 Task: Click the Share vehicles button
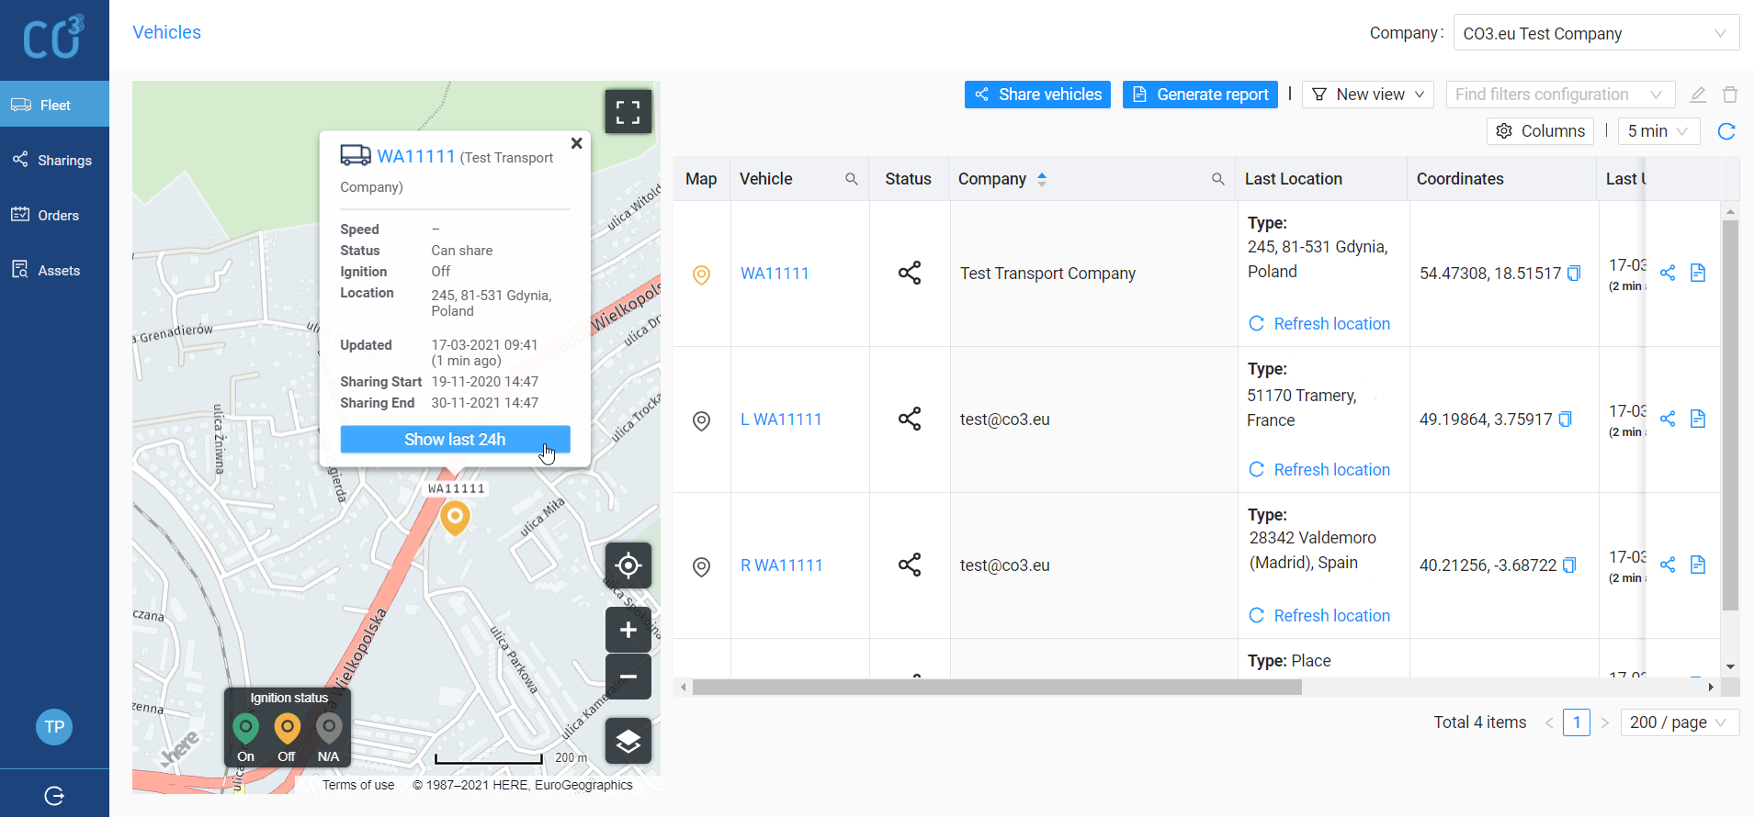[x=1037, y=95]
